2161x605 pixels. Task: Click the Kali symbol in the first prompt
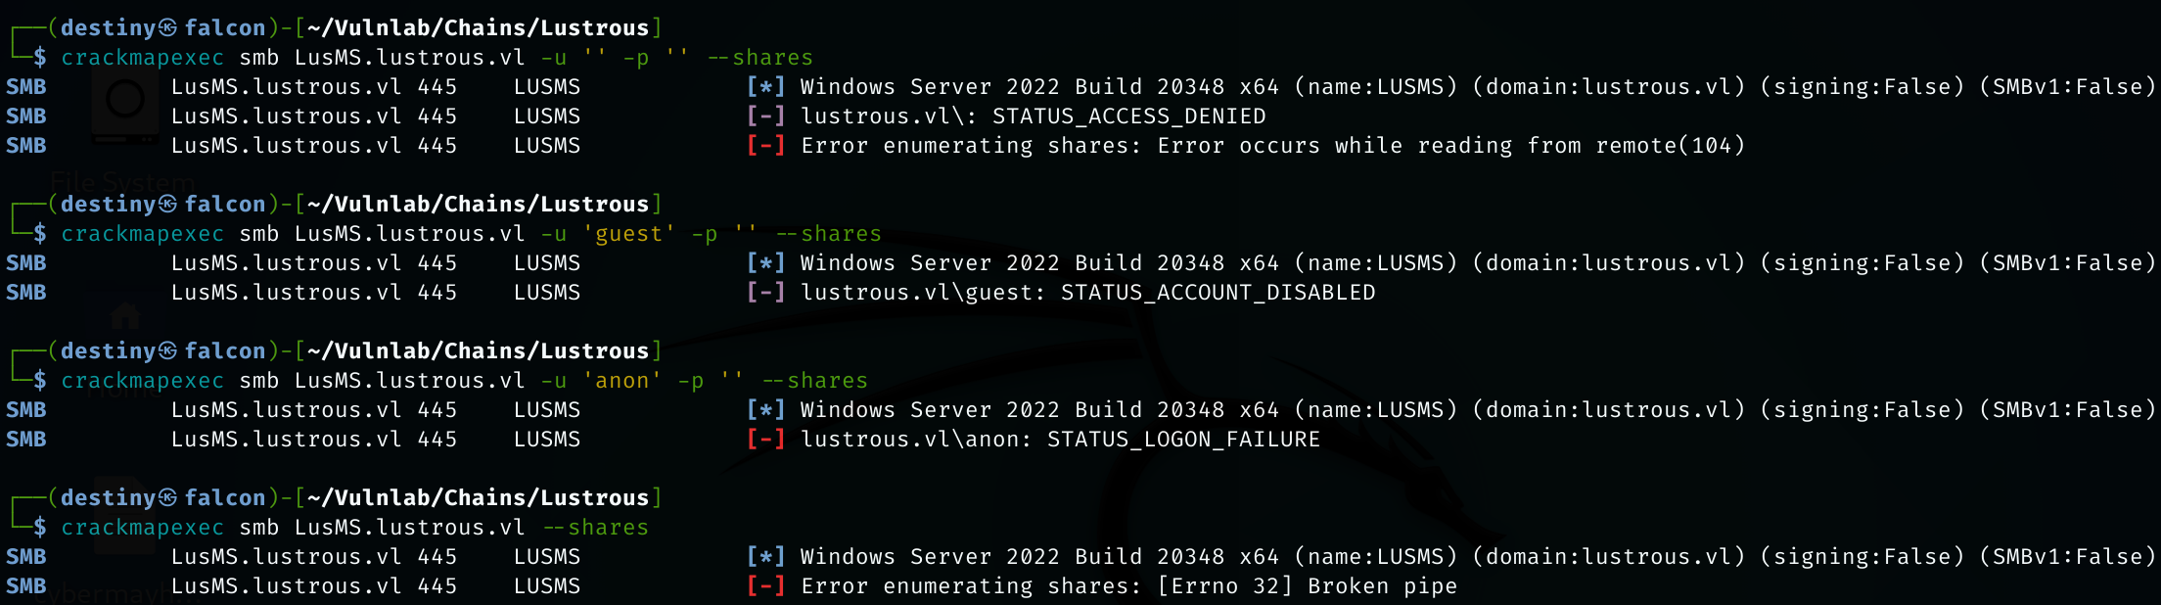click(167, 27)
